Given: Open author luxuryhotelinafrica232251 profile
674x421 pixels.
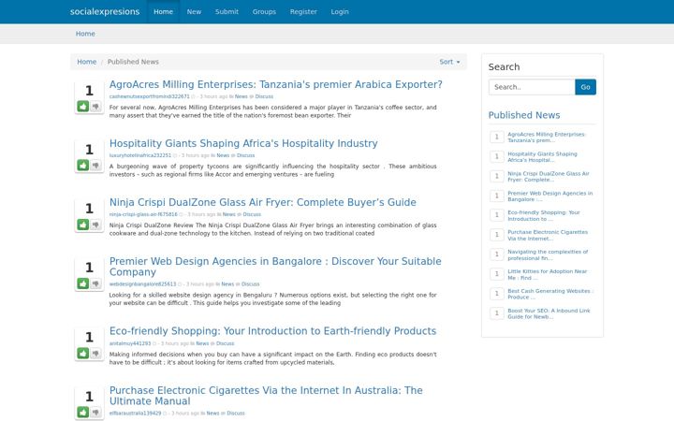Looking at the screenshot, I should click(140, 155).
